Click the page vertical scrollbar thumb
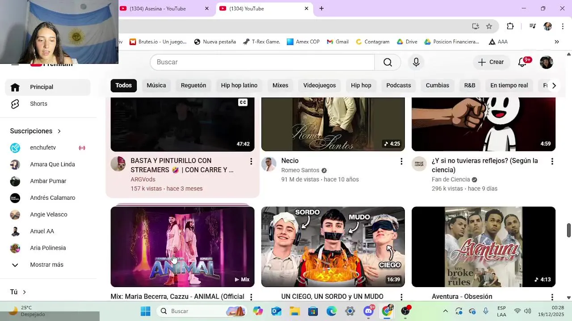The width and height of the screenshot is (572, 321). 568,230
